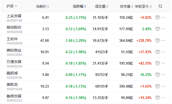Screen dimensions: 172x104
Task: Click the -1.60 (-3.29%) change value
Action: click(75, 40)
